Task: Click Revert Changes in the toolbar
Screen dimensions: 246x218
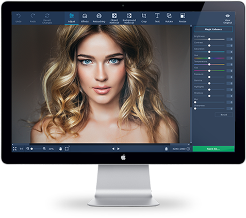Action: (x=47, y=18)
